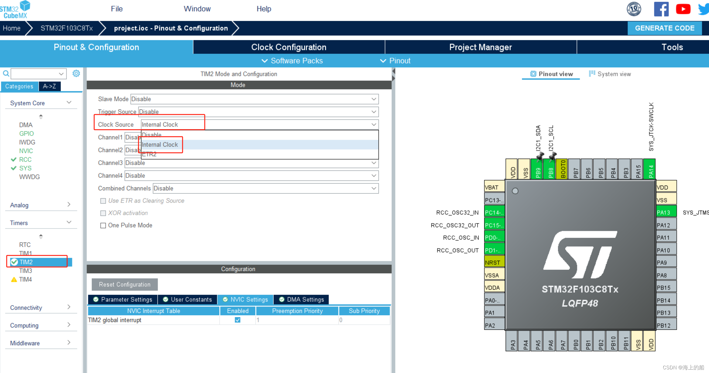Click the 10th anniversary badge icon
Image resolution: width=709 pixels, height=373 pixels.
pos(634,9)
